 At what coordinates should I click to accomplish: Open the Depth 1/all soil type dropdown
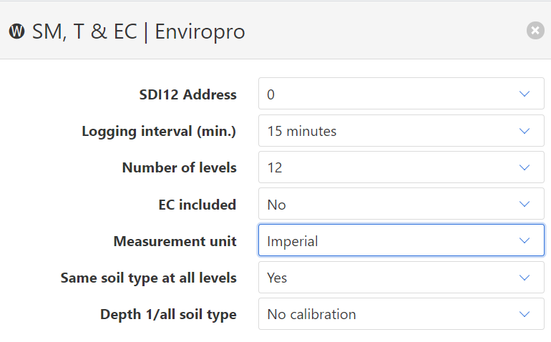pyautogui.click(x=401, y=314)
